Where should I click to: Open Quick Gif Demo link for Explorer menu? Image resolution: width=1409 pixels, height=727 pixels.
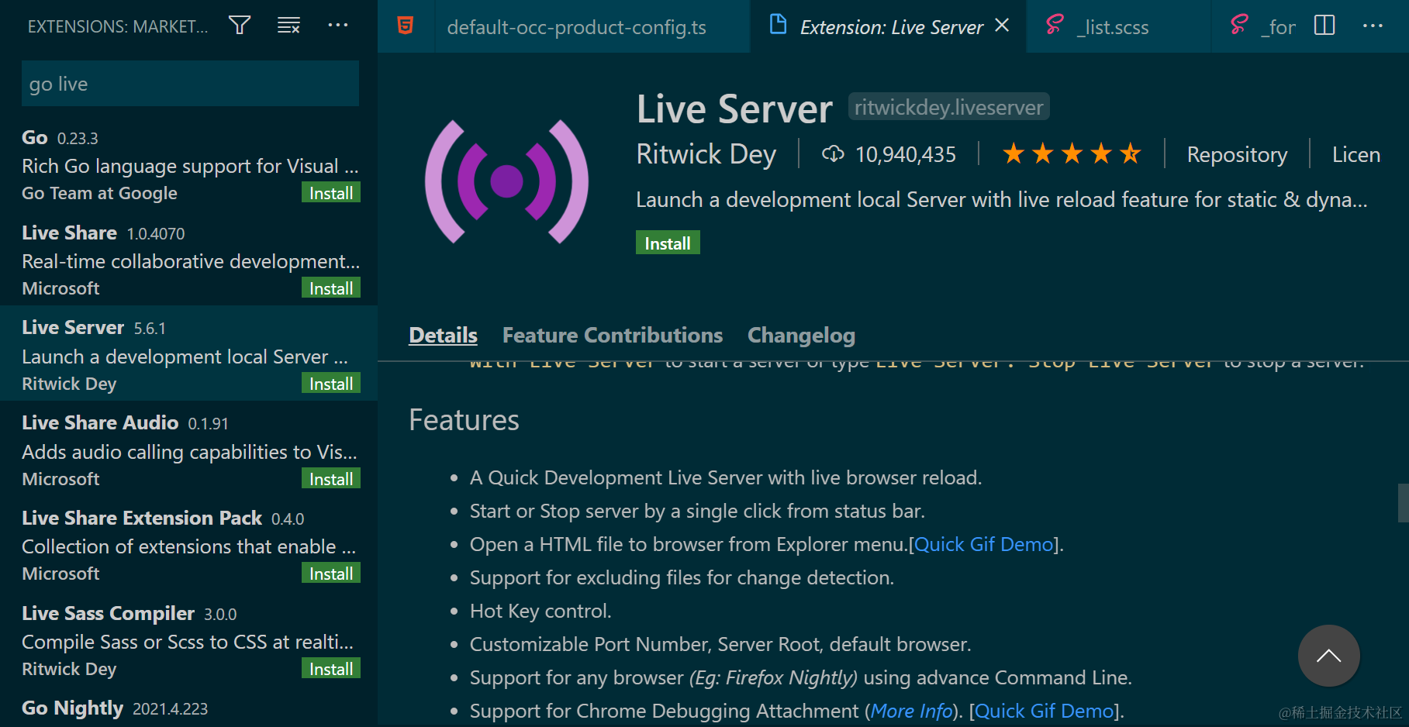pyautogui.click(x=984, y=544)
